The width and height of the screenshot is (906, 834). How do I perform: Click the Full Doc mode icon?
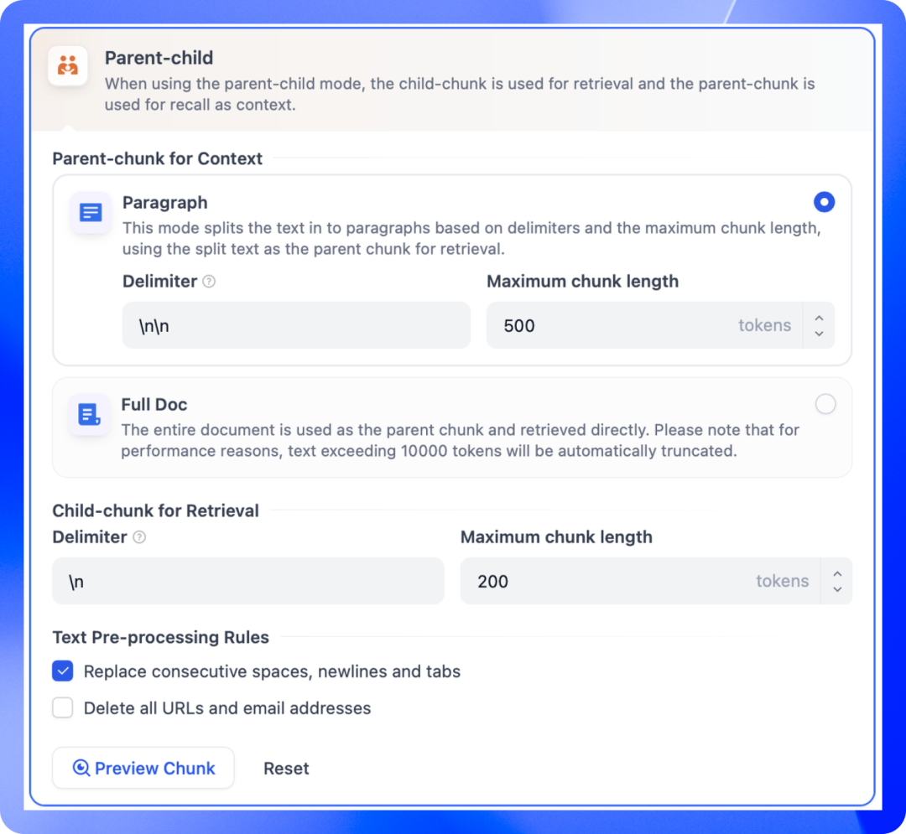[89, 414]
